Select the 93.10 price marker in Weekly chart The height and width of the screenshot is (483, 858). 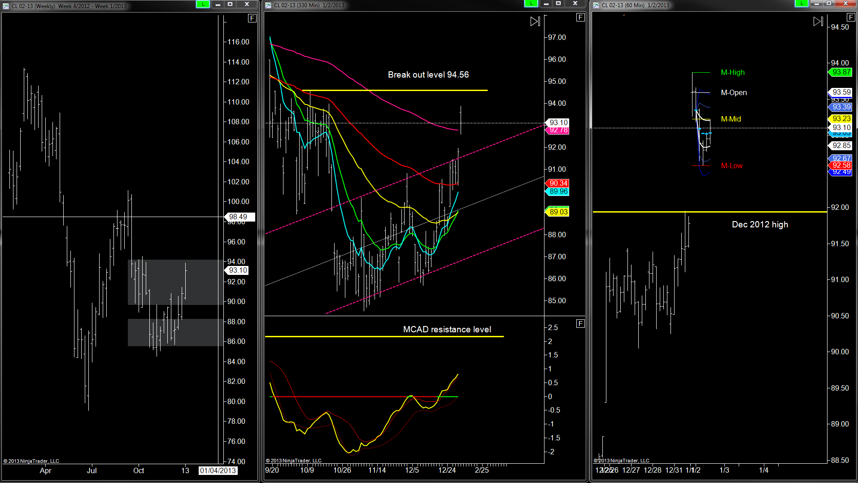236,270
